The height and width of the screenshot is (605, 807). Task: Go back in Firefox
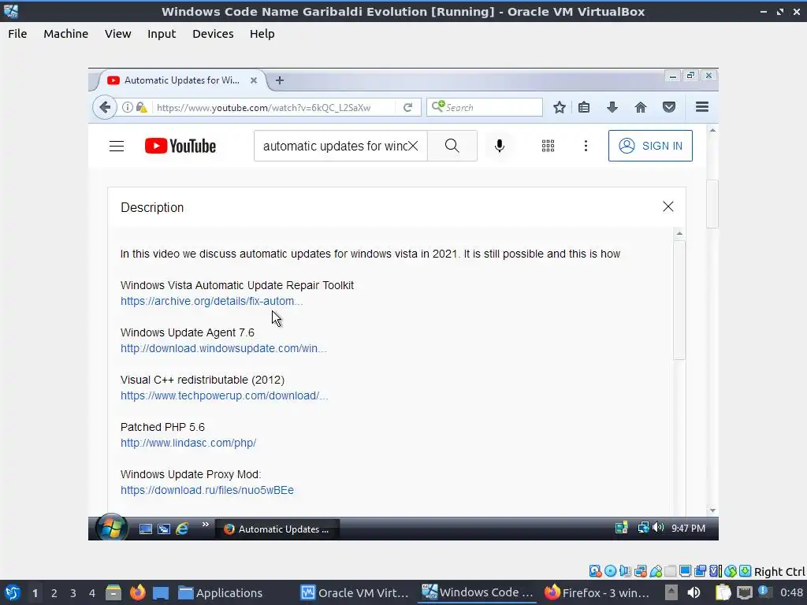click(x=105, y=107)
